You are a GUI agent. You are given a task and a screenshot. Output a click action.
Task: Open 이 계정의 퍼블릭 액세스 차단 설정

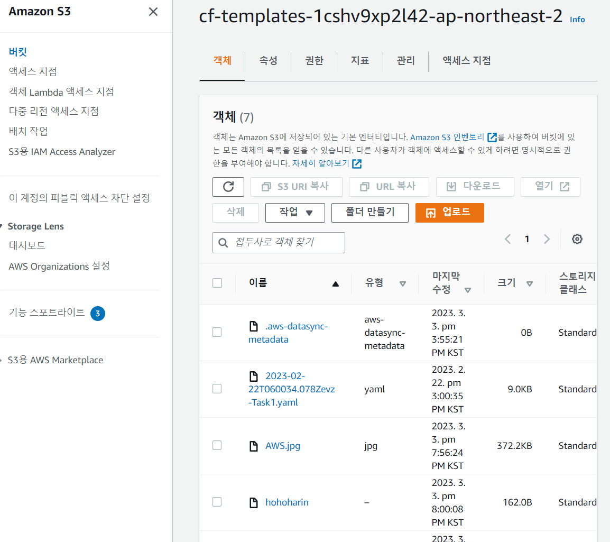tap(79, 198)
